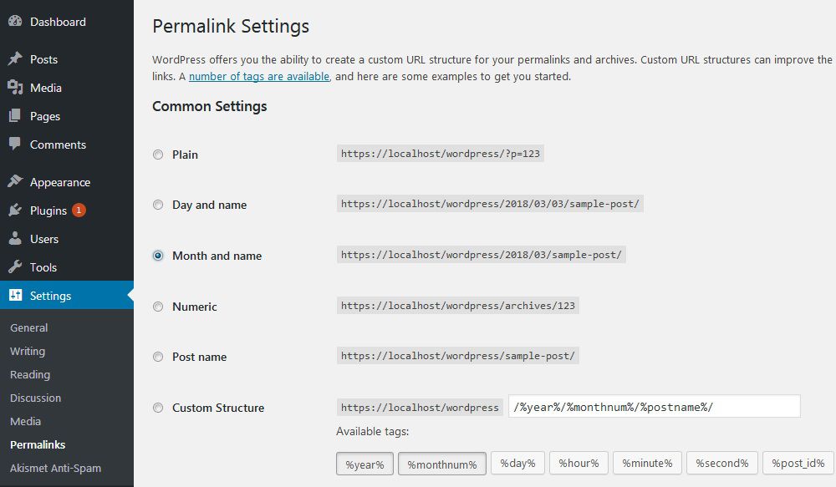836x487 pixels.
Task: Click the 'Available tags:' label
Action: pos(372,432)
